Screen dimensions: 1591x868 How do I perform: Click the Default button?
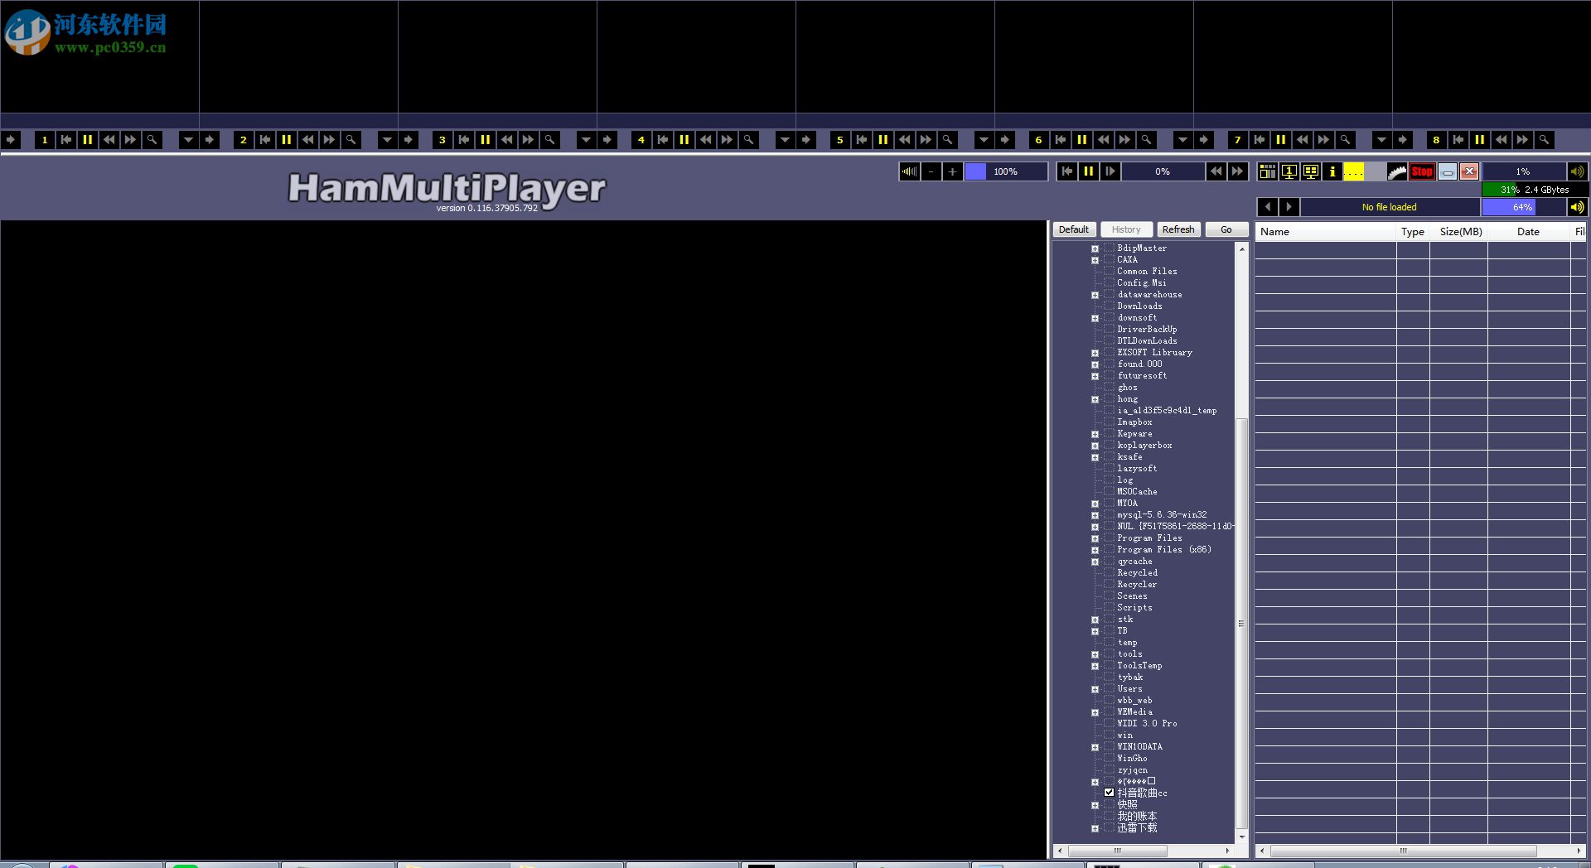(1074, 229)
